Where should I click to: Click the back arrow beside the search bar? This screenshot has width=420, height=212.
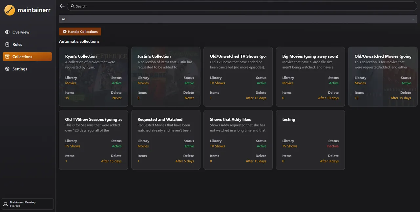pos(62,6)
